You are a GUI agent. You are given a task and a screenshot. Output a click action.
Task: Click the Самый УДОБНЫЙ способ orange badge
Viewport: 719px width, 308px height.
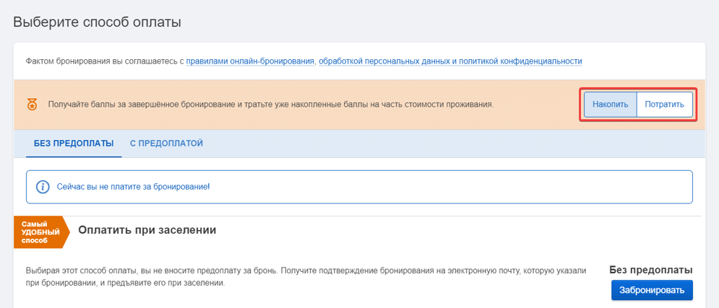click(41, 232)
